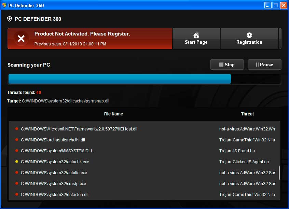Select the yellow indicator next to autochk.exe

tap(16, 162)
